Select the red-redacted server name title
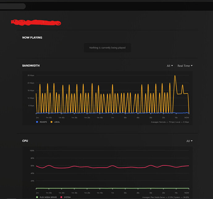The height and width of the screenshot is (199, 213). coord(36,23)
